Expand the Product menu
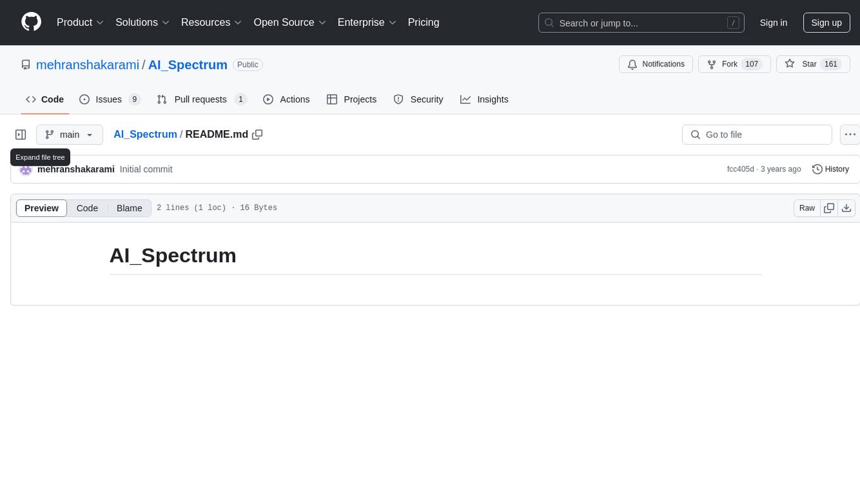The width and height of the screenshot is (860, 483). pyautogui.click(x=80, y=22)
